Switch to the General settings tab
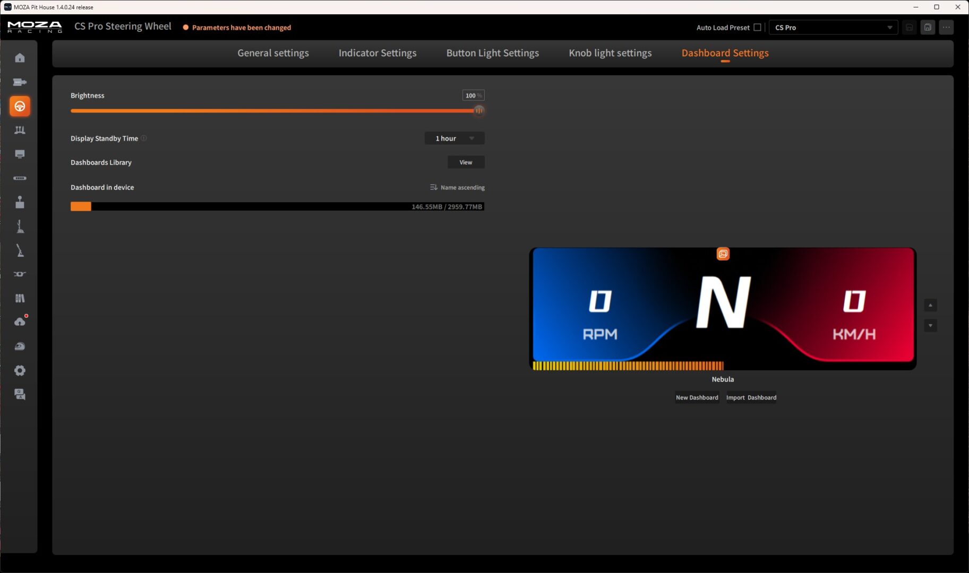This screenshot has height=573, width=969. click(x=273, y=53)
